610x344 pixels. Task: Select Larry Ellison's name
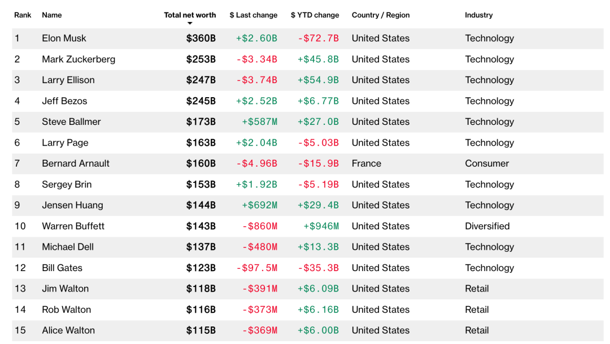(68, 80)
